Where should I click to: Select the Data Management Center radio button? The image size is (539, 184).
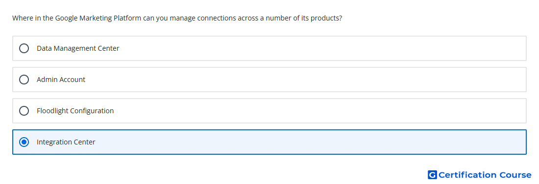click(24, 48)
